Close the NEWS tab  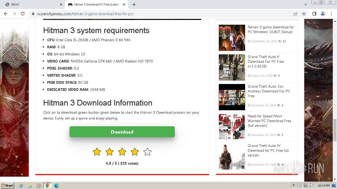[61, 4]
